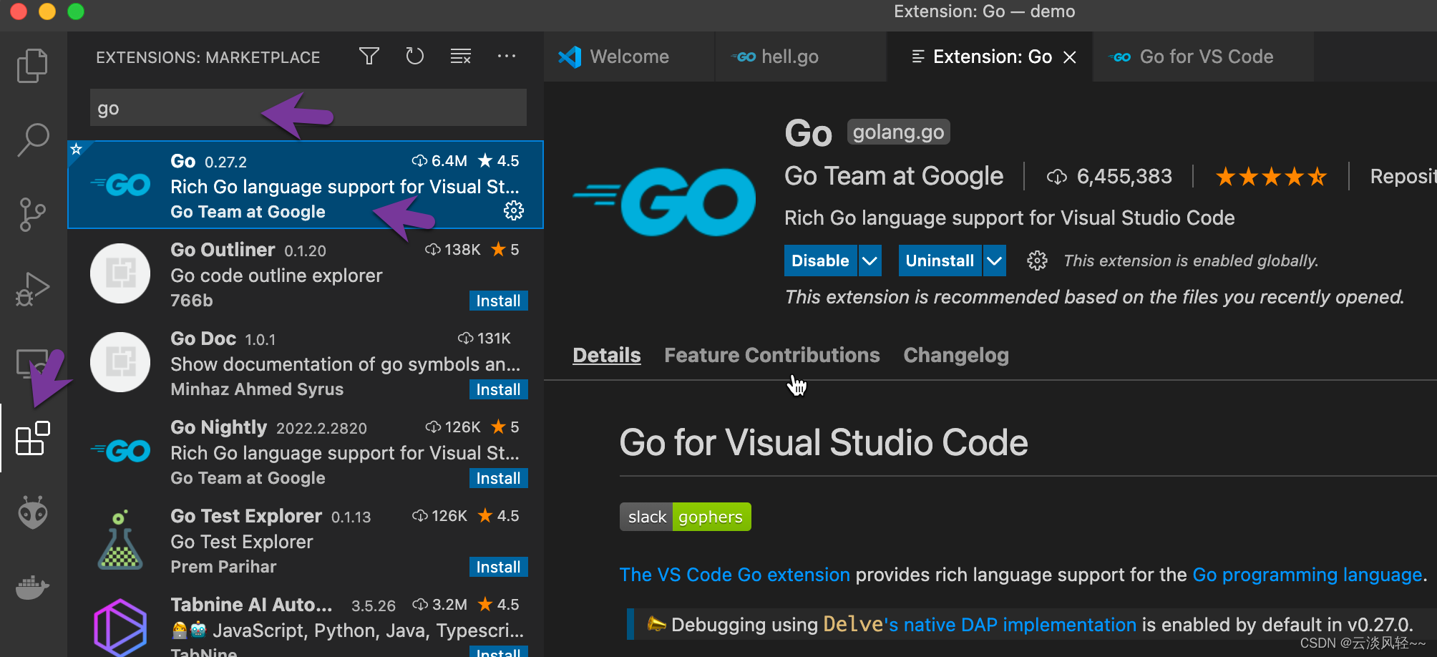Click the 6,455,383 install count
Viewport: 1437px width, 657px height.
coord(1124,176)
